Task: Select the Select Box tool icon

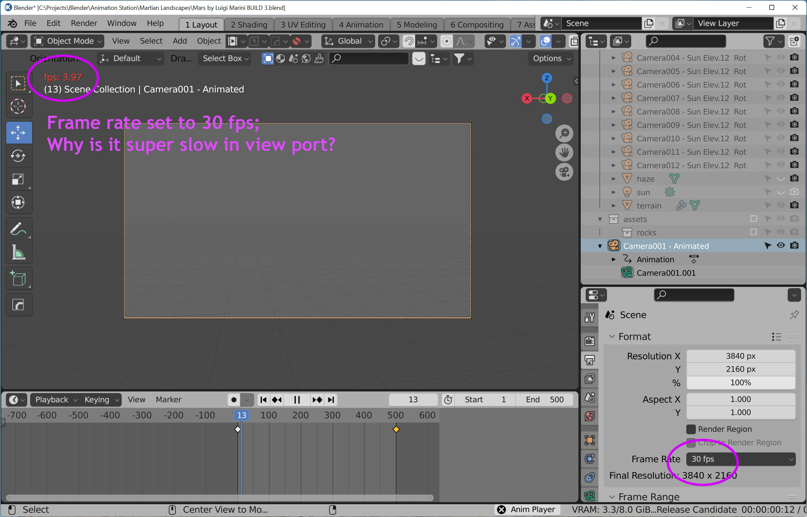Action: click(18, 83)
